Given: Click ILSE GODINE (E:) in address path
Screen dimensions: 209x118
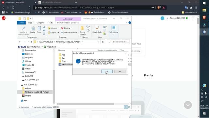Looking at the screenshot, I should pos(46,42).
